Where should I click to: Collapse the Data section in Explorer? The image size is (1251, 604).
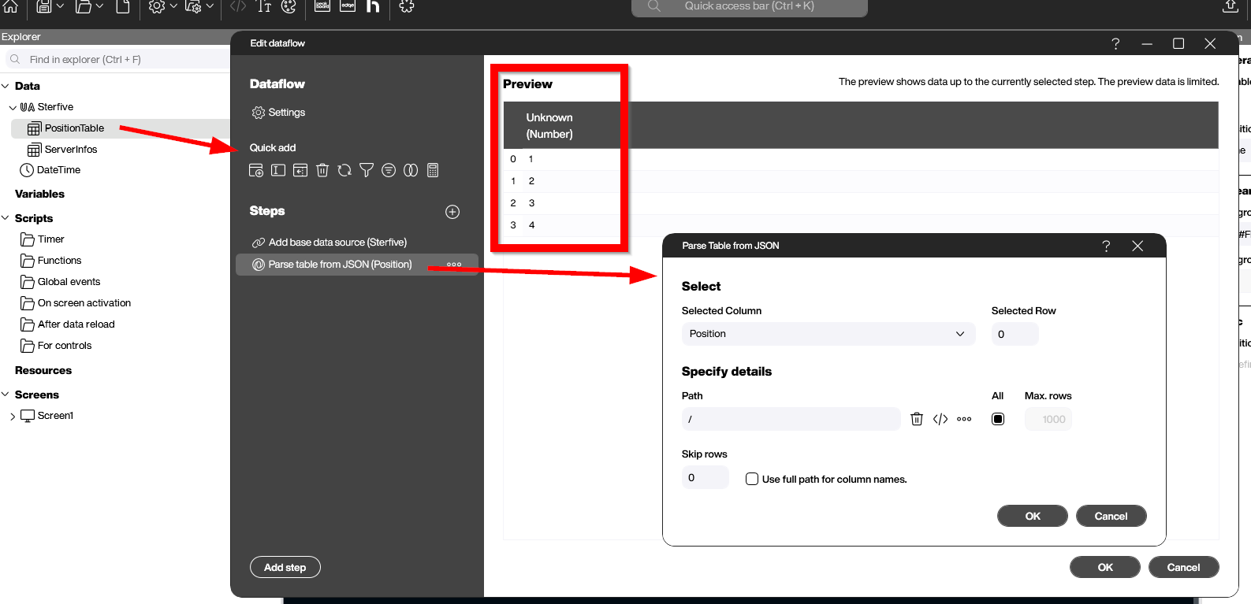[x=6, y=86]
